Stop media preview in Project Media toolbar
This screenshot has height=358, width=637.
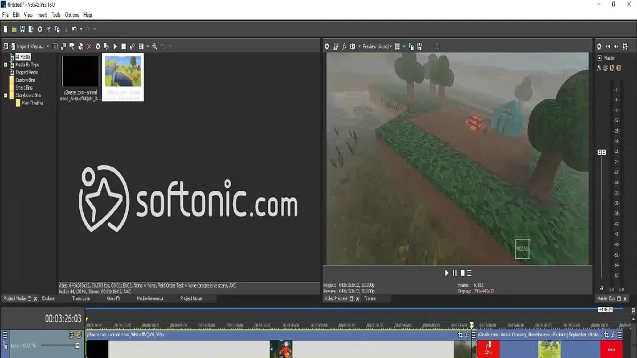(124, 47)
